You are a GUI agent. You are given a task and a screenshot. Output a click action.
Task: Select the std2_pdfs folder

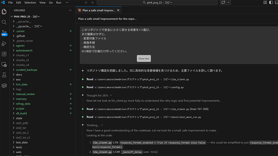point(22,123)
